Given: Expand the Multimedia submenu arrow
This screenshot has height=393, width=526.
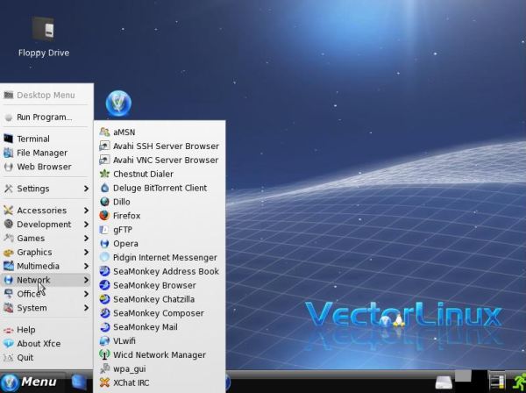Looking at the screenshot, I should click(x=86, y=266).
